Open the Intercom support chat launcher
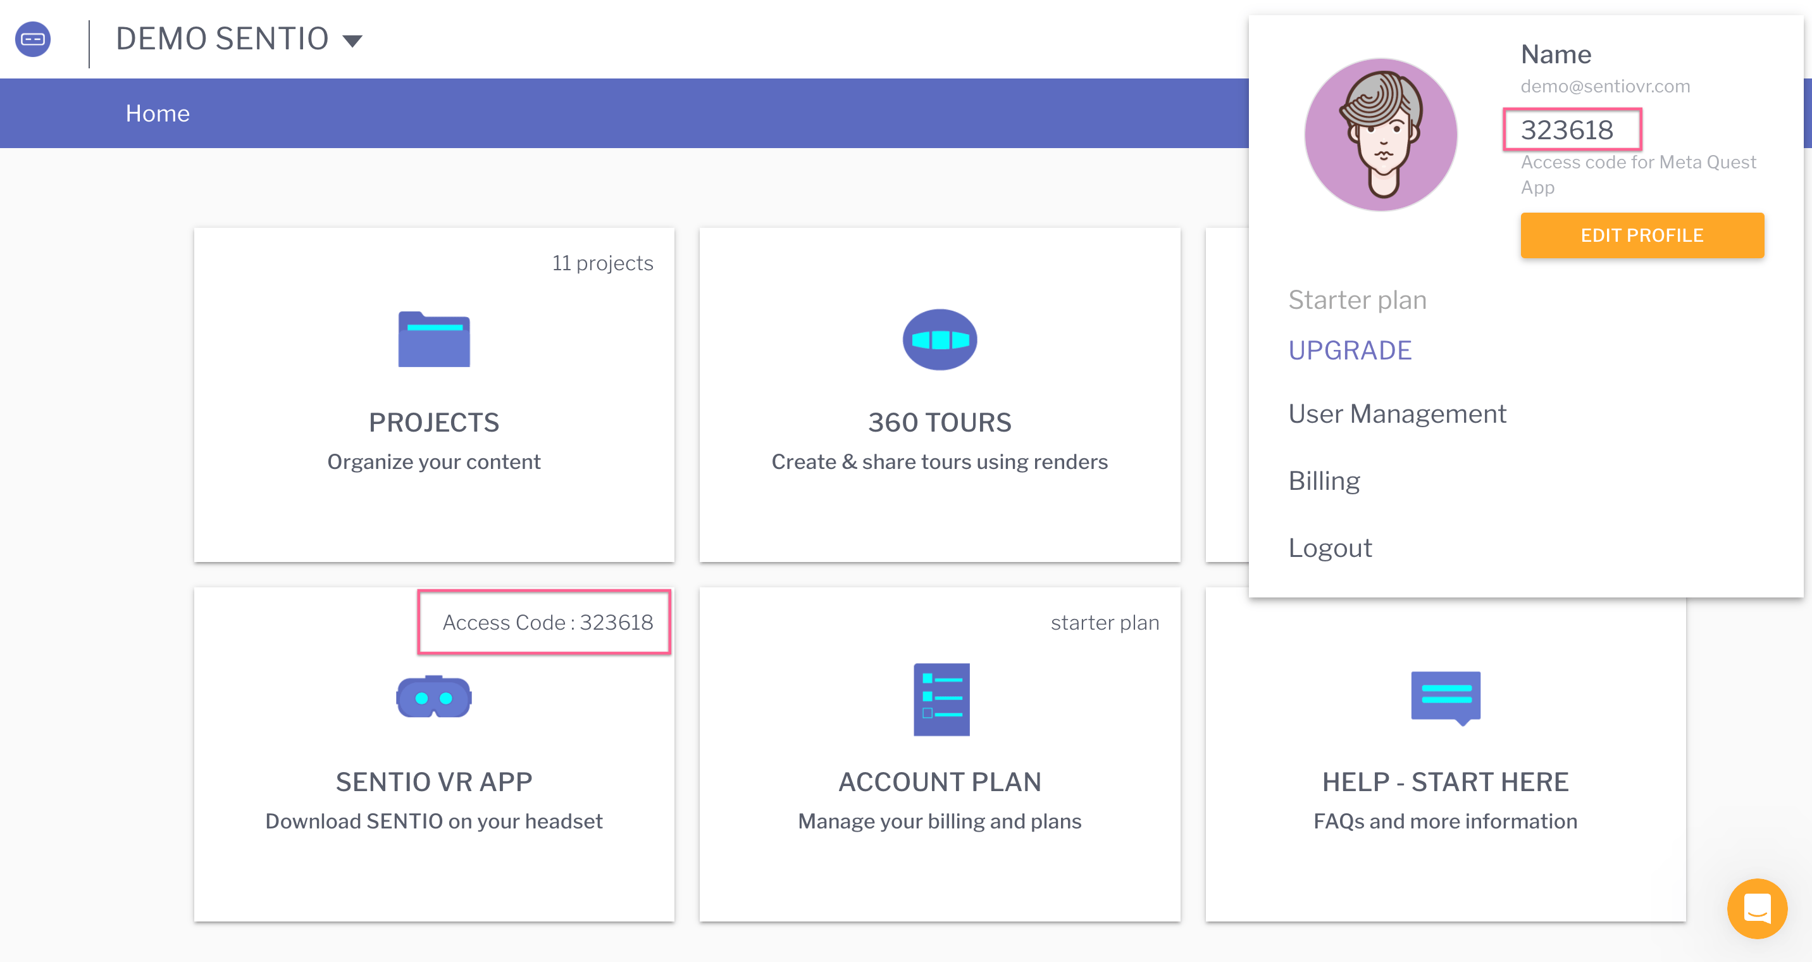This screenshot has height=962, width=1812. 1756,908
